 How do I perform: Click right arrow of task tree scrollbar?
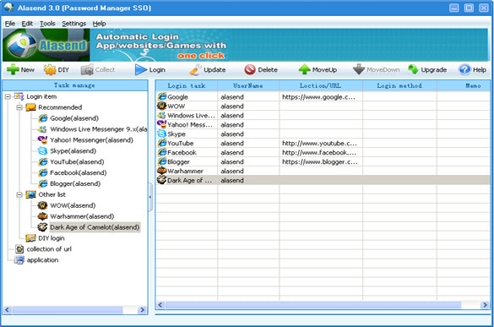(x=143, y=310)
